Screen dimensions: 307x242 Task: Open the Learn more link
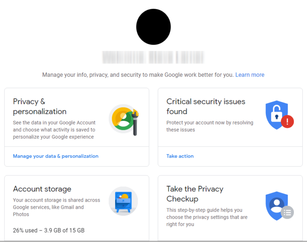250,75
